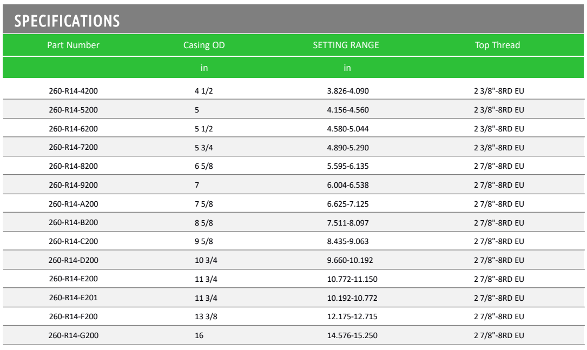
Task: Click top thread cell for 260-R14-6200
Action: pos(499,129)
